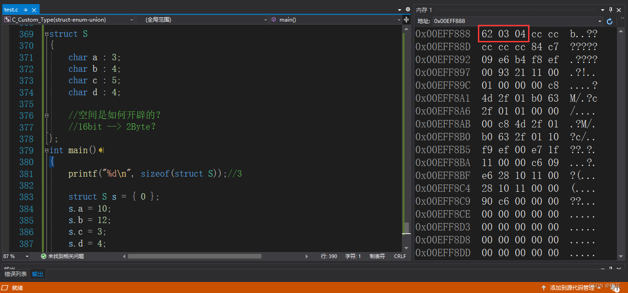Click the code 's.b = 12;'

click(90, 220)
